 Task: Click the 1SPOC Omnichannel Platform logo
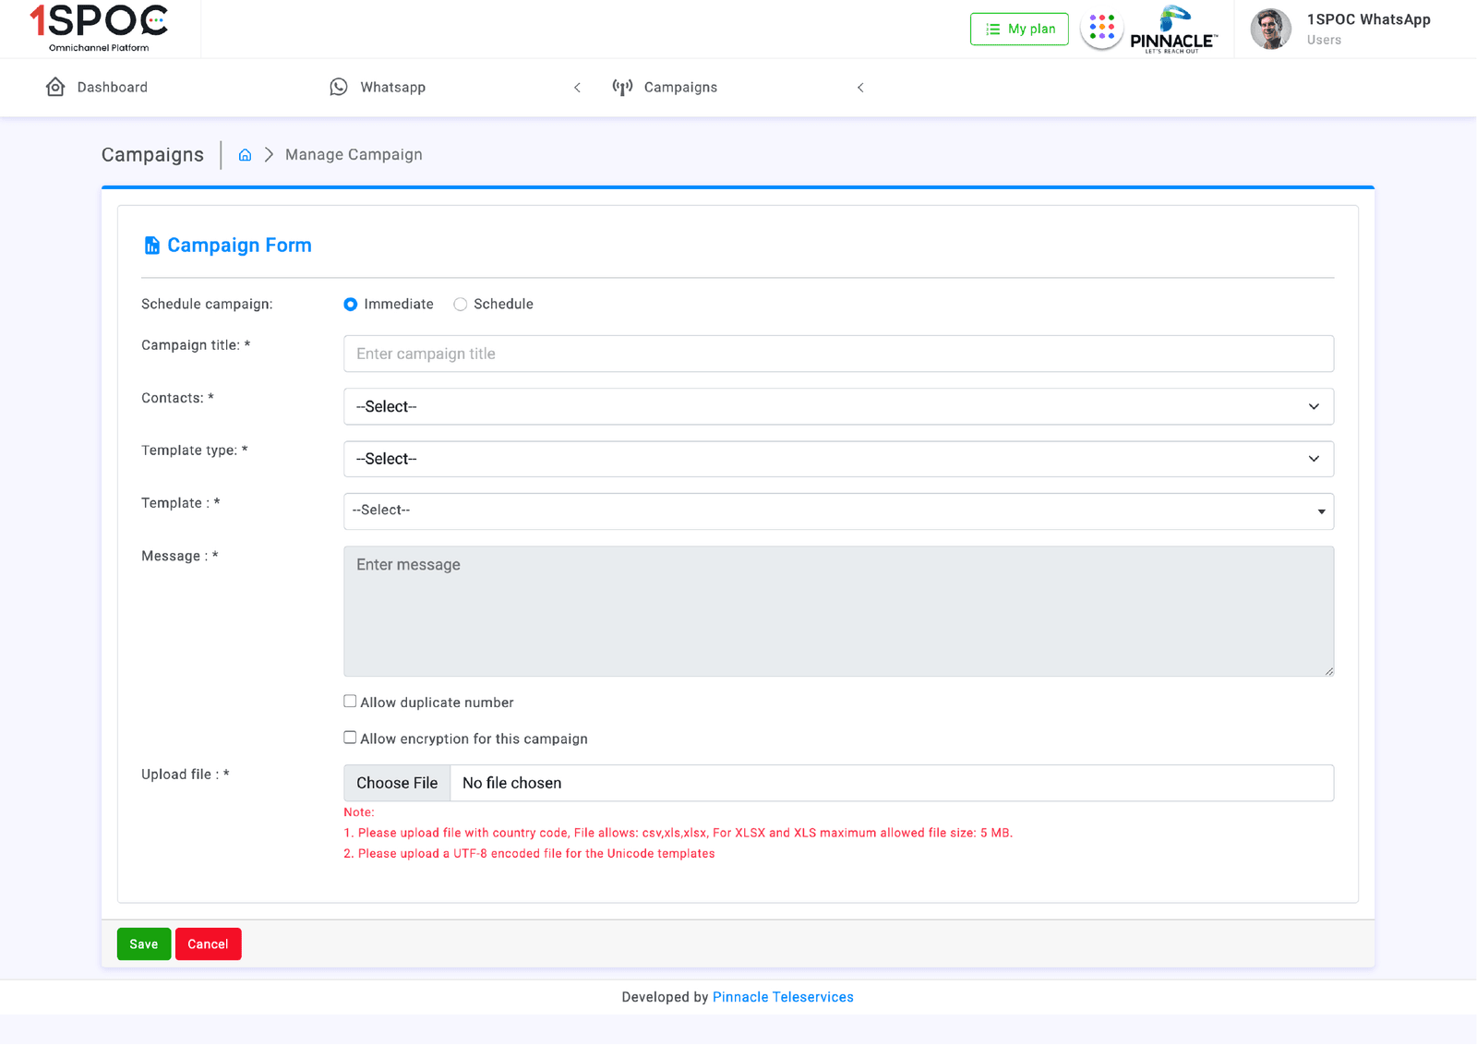pyautogui.click(x=100, y=29)
